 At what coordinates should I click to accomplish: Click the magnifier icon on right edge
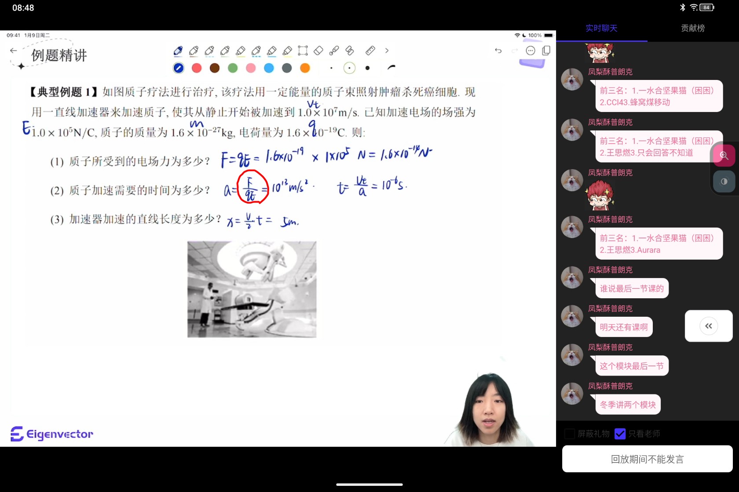tap(724, 155)
